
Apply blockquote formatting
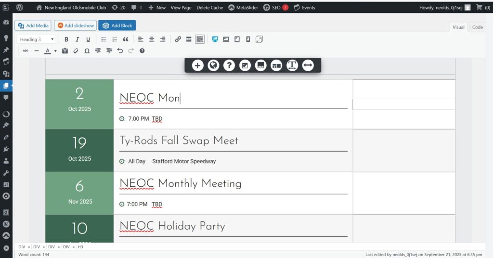[126, 39]
